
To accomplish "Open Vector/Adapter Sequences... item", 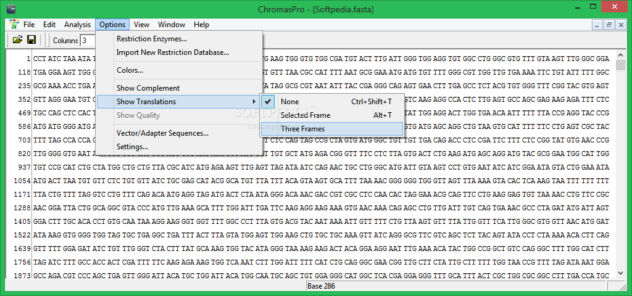I will point(180,133).
